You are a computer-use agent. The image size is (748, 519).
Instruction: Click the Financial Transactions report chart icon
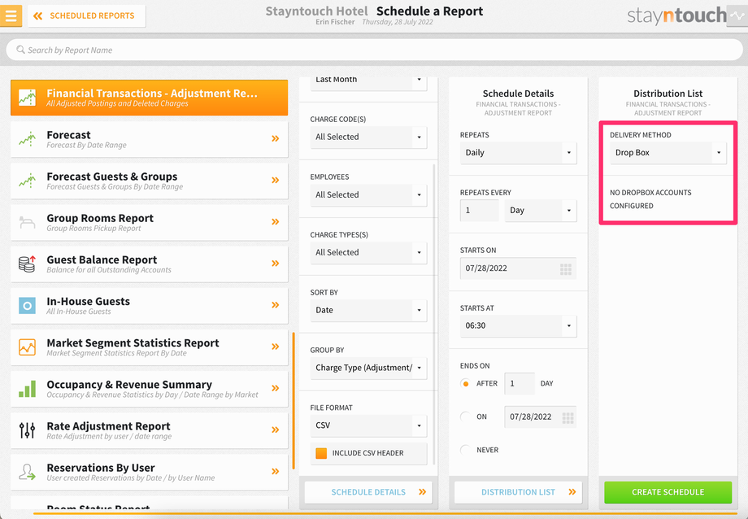tap(27, 98)
